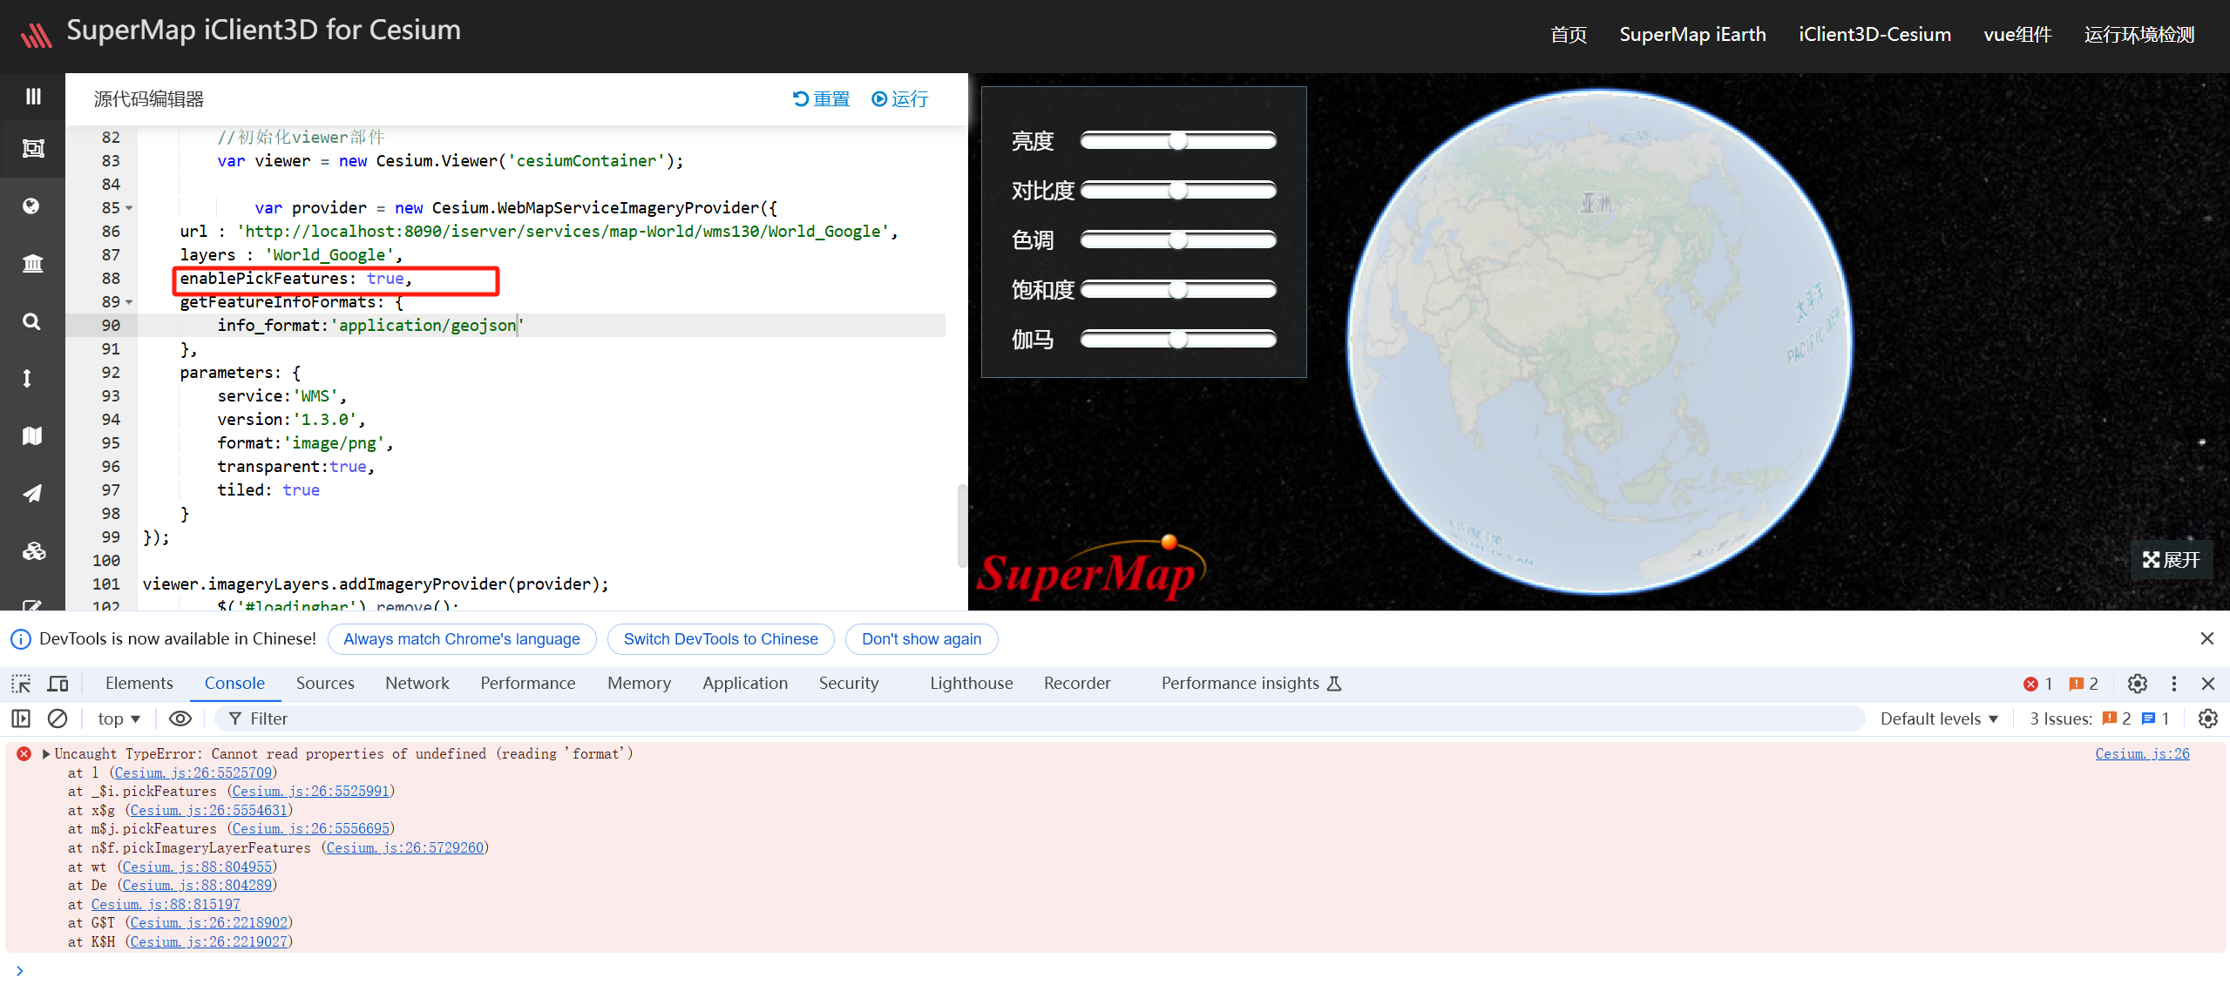
Task: Click the globe icon in left sidebar
Action: coord(31,206)
